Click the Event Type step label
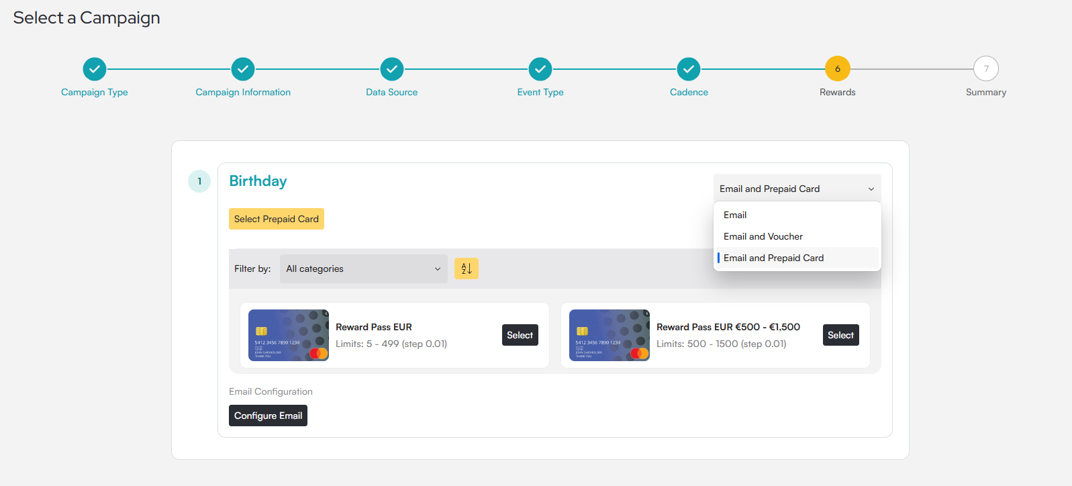Screen dimensions: 1072x486 click(540, 92)
